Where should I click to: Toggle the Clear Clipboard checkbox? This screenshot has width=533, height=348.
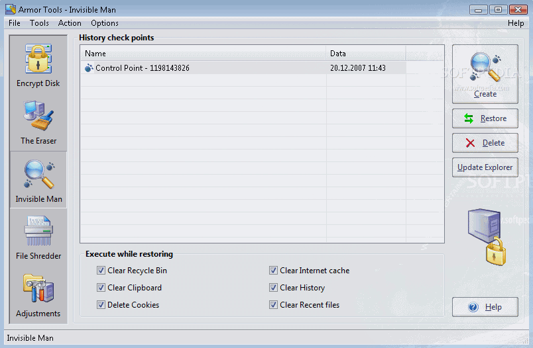pyautogui.click(x=101, y=288)
